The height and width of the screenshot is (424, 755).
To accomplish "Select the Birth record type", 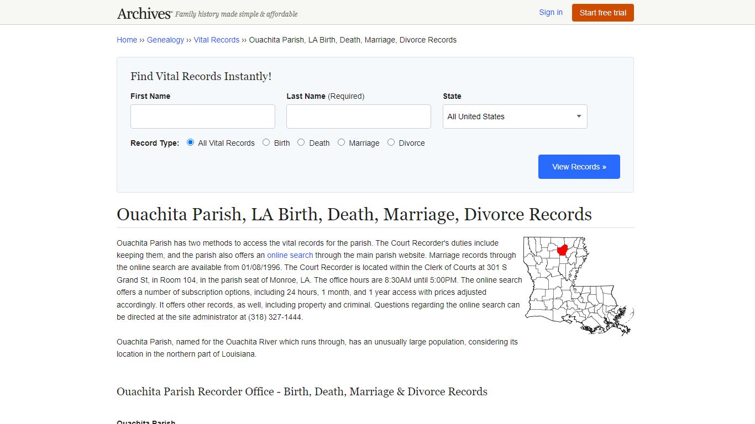I will tap(266, 142).
